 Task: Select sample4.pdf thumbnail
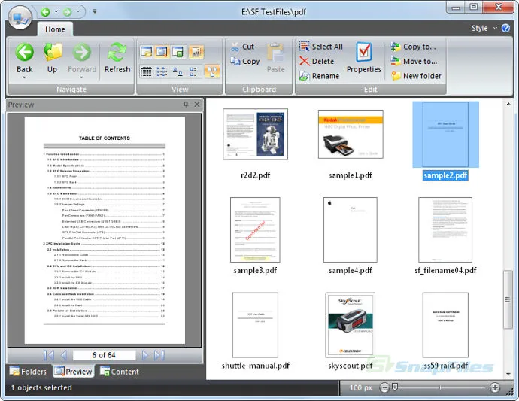click(x=351, y=229)
